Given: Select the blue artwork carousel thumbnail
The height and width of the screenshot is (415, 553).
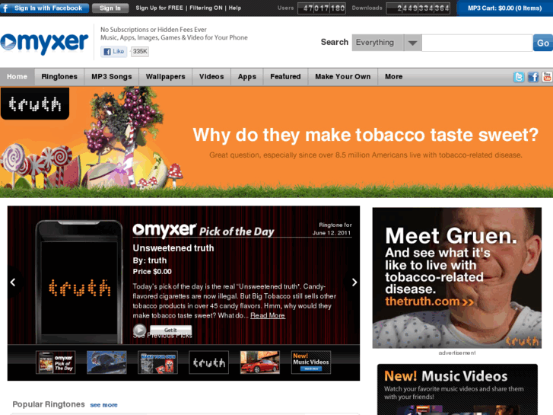Looking at the screenshot, I should tap(106, 362).
